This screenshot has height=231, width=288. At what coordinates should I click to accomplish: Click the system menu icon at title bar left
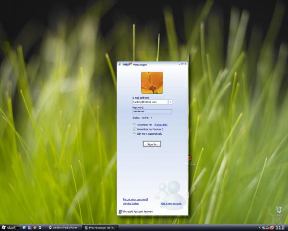120,64
